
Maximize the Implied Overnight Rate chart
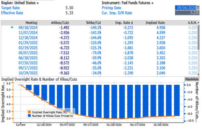(192, 79)
